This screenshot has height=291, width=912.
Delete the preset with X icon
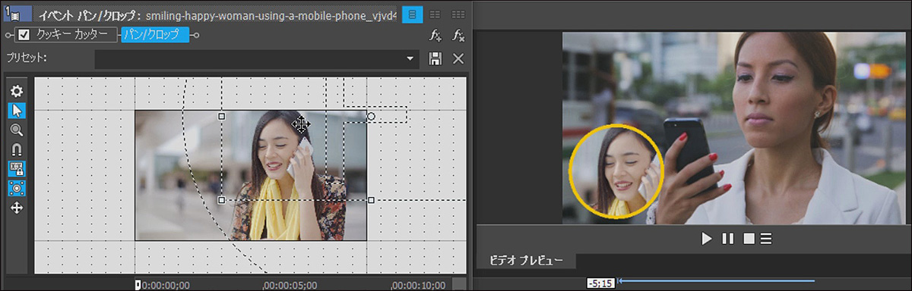(458, 58)
